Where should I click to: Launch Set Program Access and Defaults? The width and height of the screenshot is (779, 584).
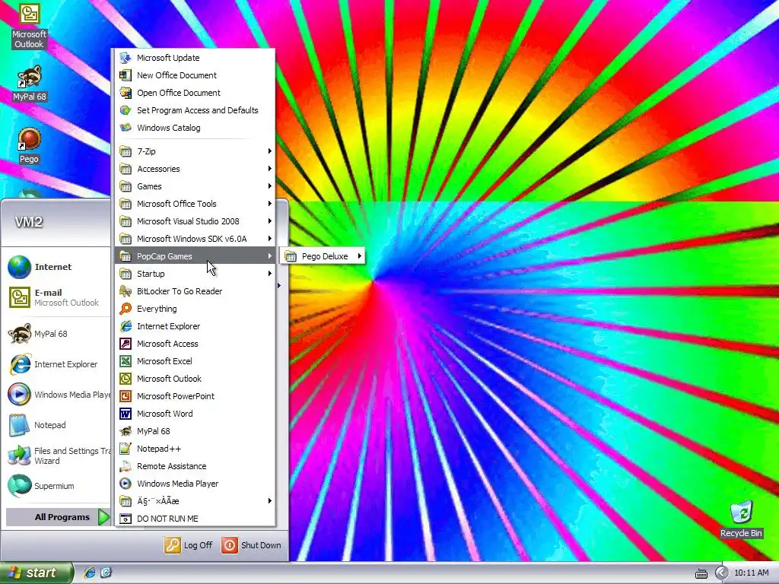point(194,110)
